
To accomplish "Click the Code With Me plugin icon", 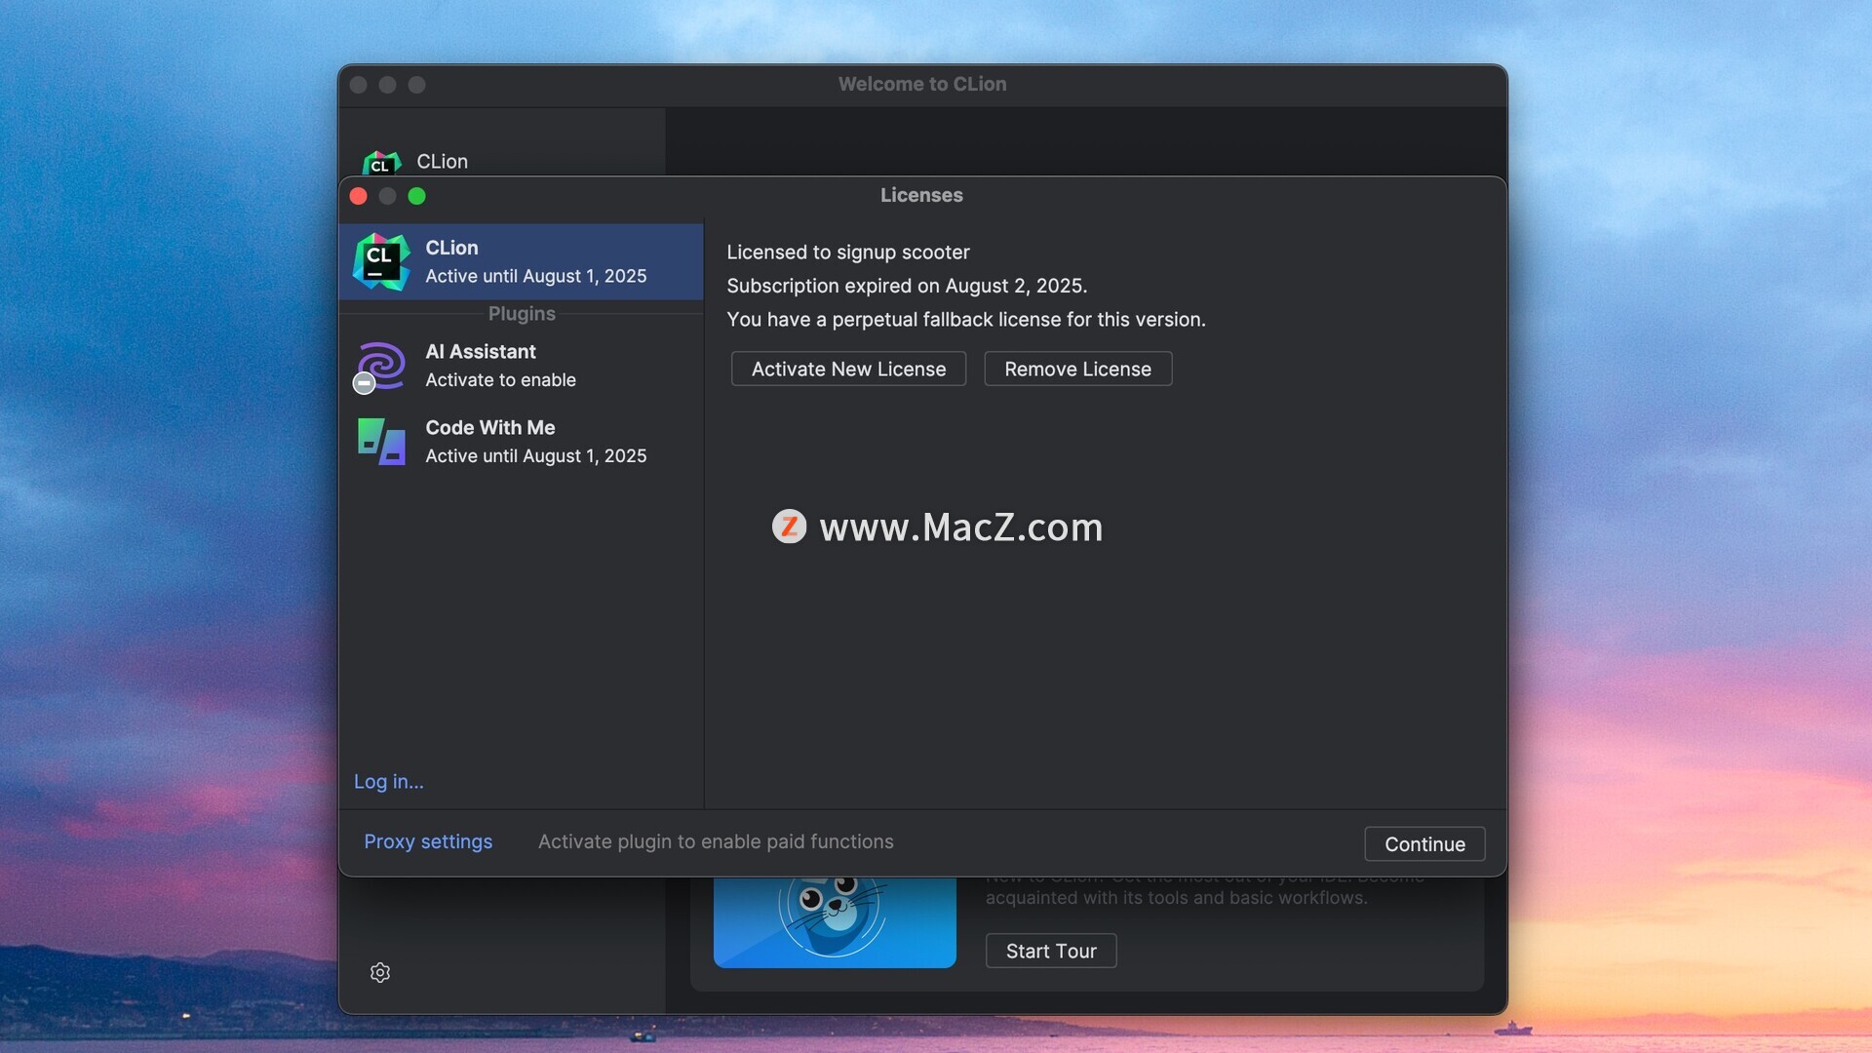I will [381, 442].
